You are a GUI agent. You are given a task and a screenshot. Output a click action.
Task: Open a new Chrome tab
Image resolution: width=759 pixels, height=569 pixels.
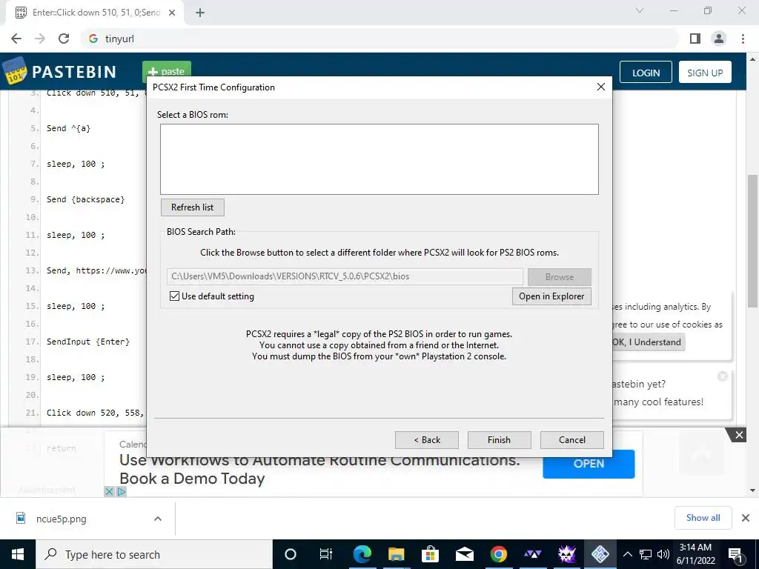200,13
